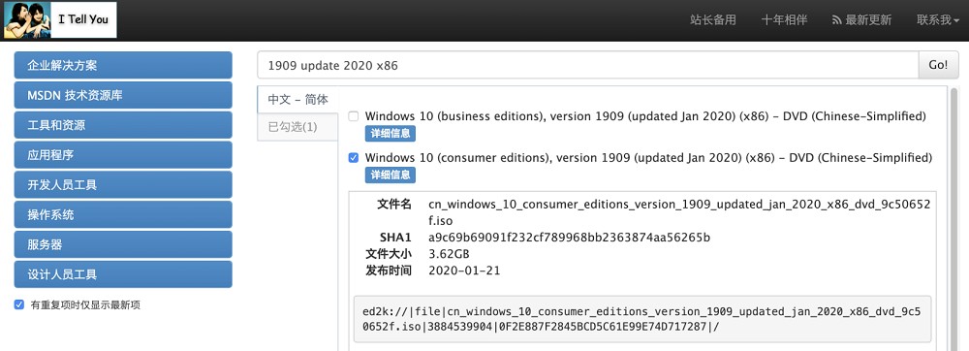Viewport: 969px width, 351px height.
Task: Open the RSS 最新更新 feed icon
Action: pyautogui.click(x=837, y=20)
